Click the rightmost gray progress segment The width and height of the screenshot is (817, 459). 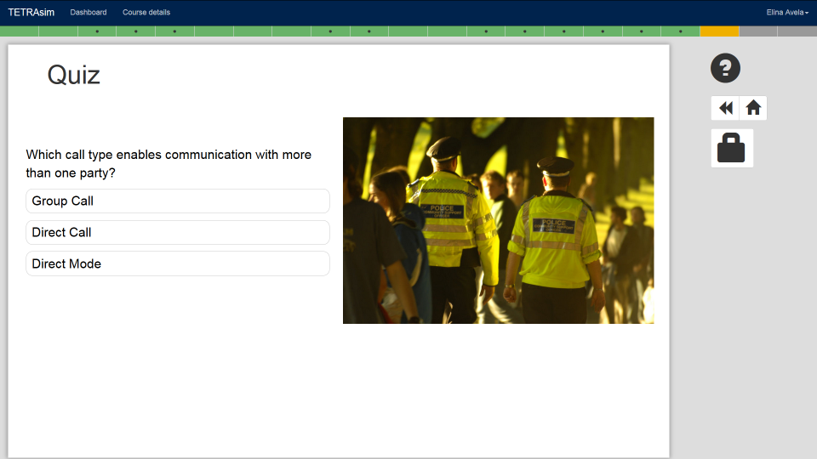tap(797, 31)
